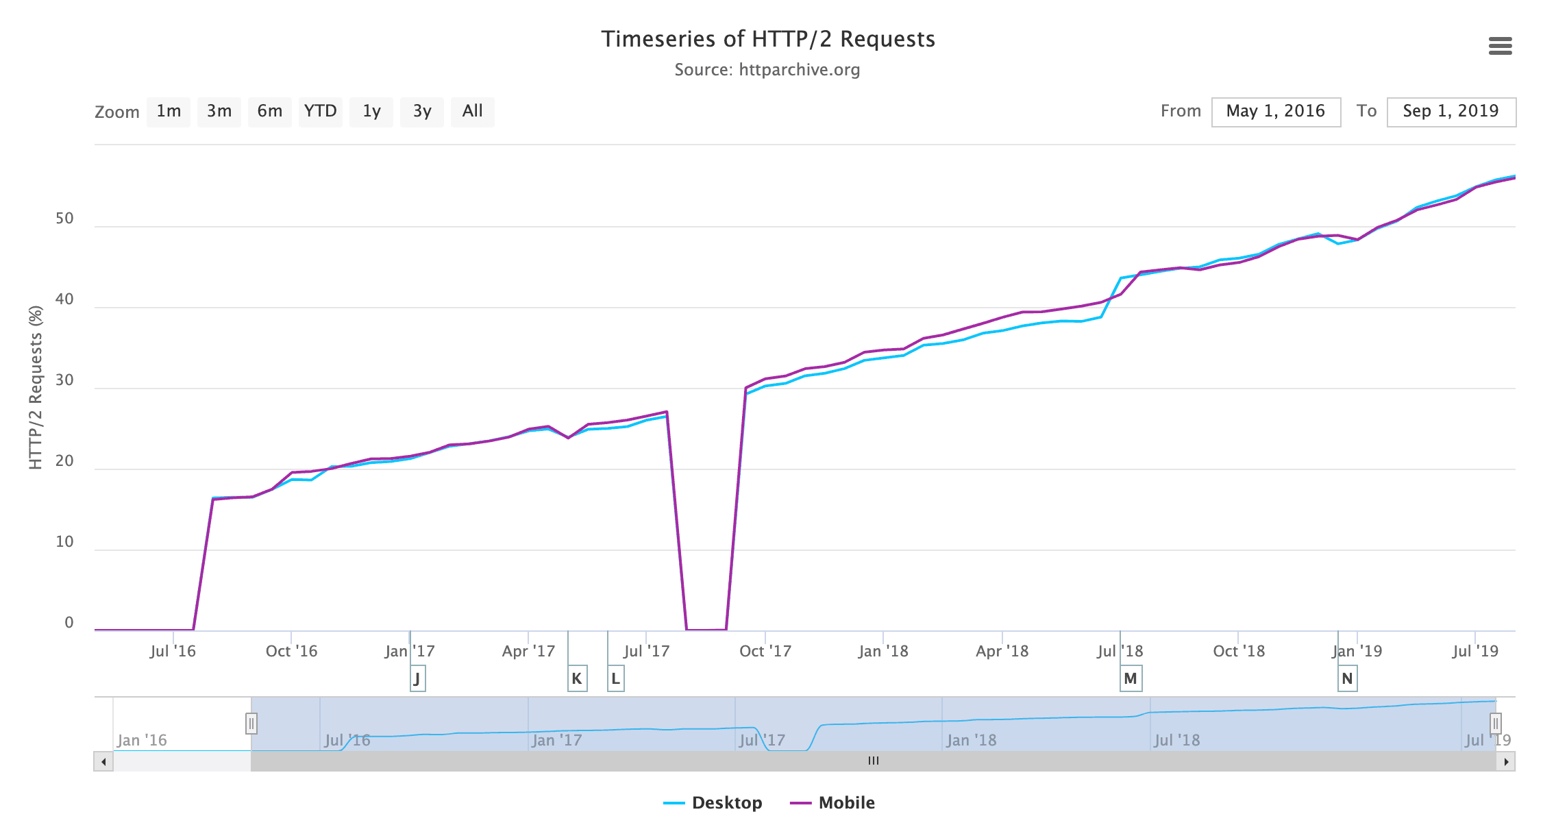
Task: Open the chart context hamburger menu
Action: coord(1500,46)
